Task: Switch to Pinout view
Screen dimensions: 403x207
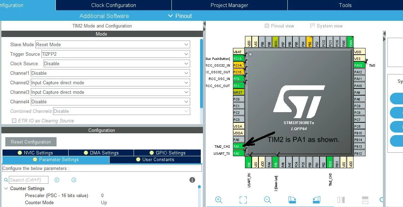Action: 279,26
